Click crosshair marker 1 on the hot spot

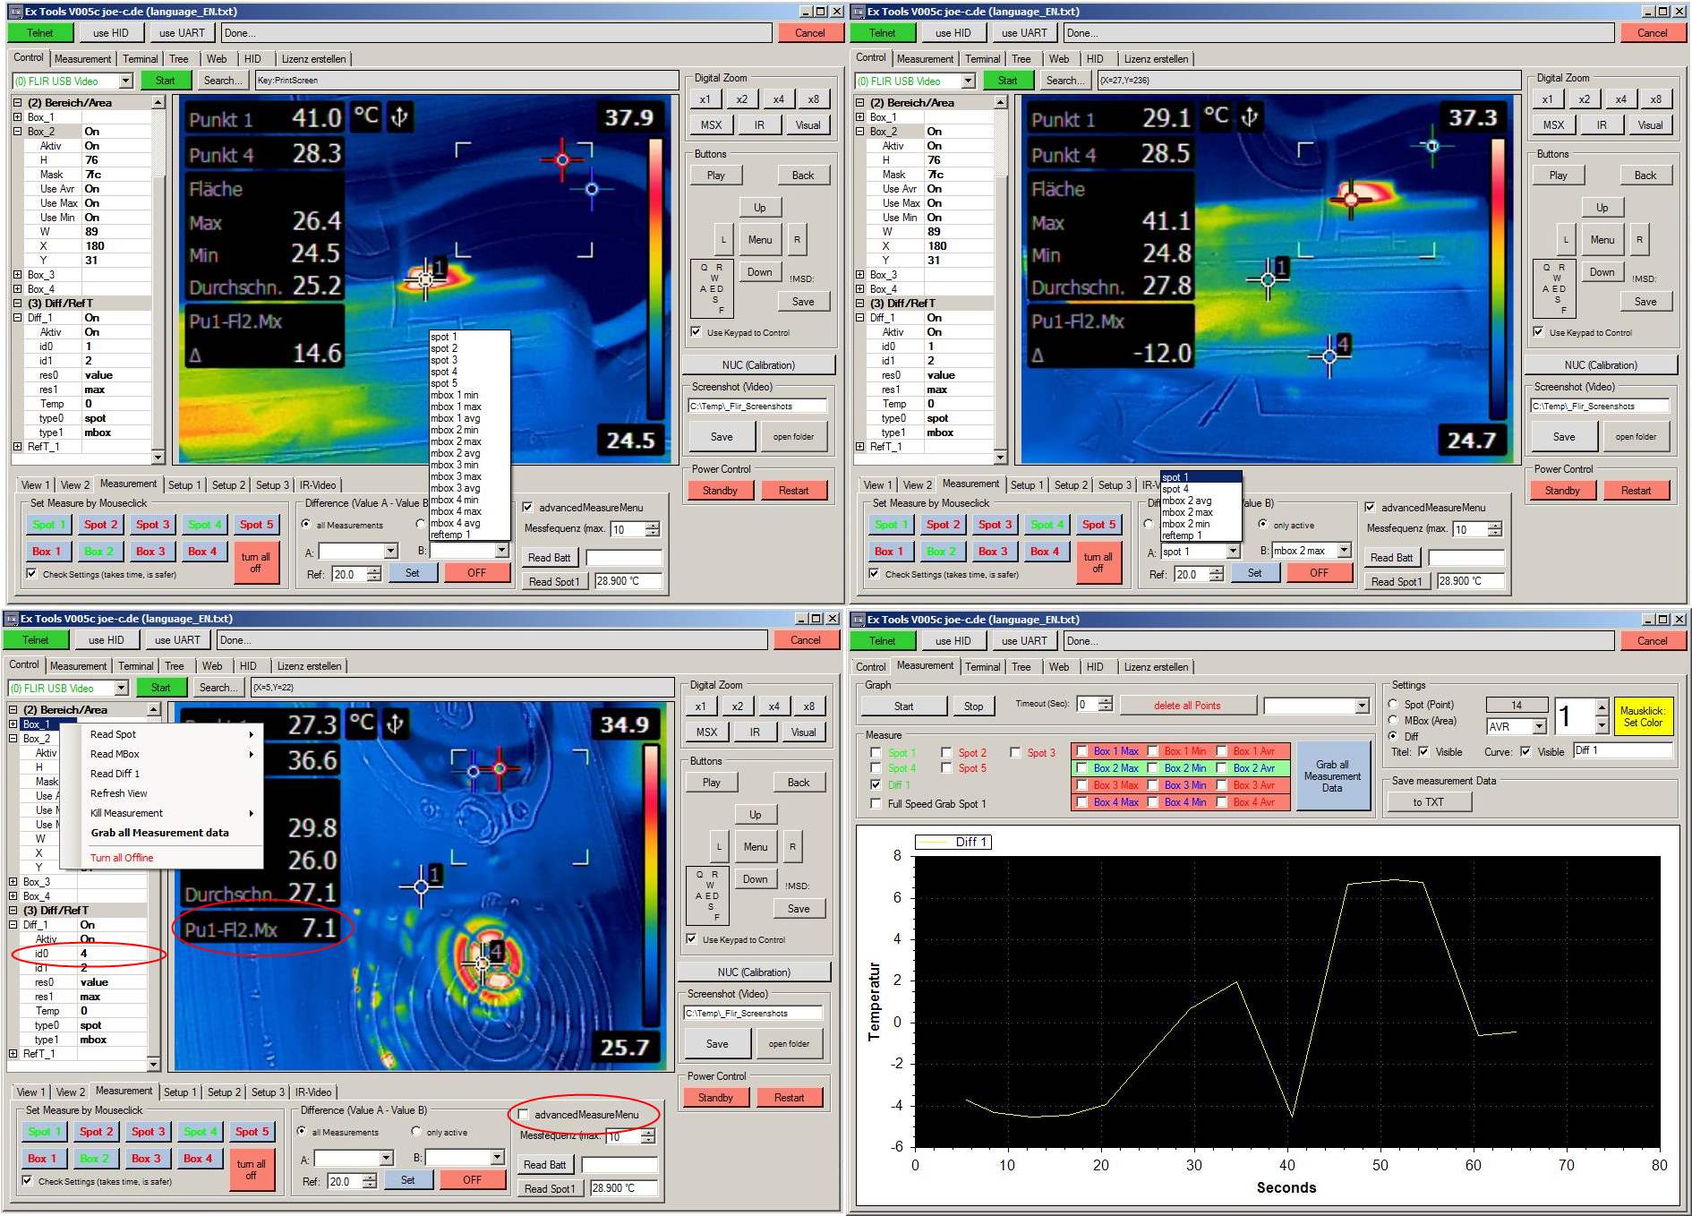(425, 279)
